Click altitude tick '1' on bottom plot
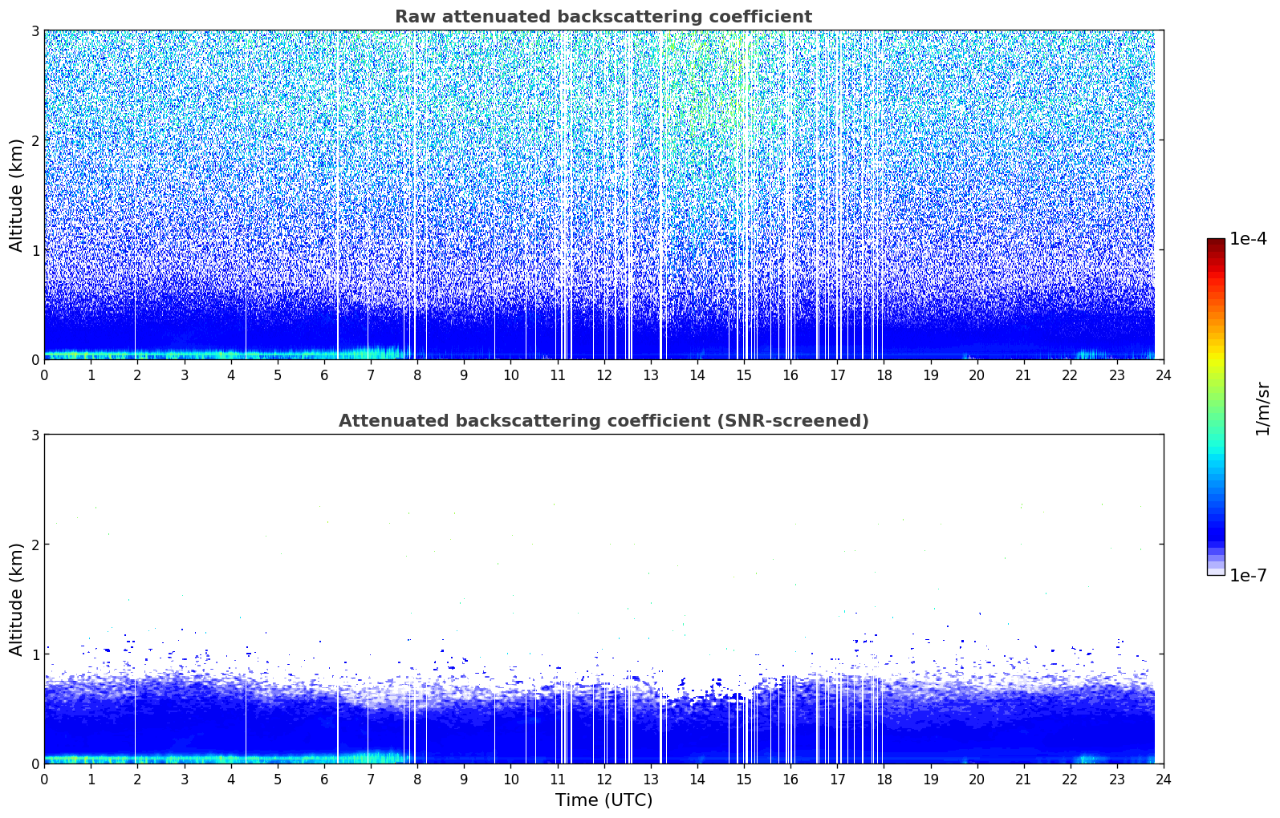 [35, 654]
